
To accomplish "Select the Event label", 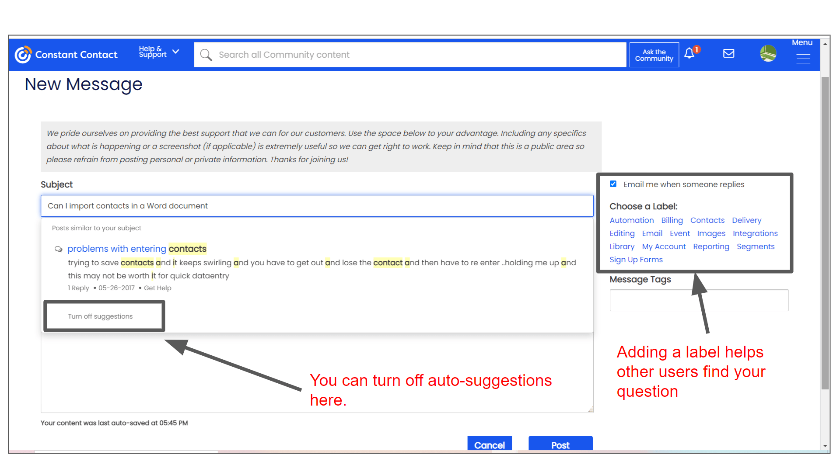I will [679, 233].
